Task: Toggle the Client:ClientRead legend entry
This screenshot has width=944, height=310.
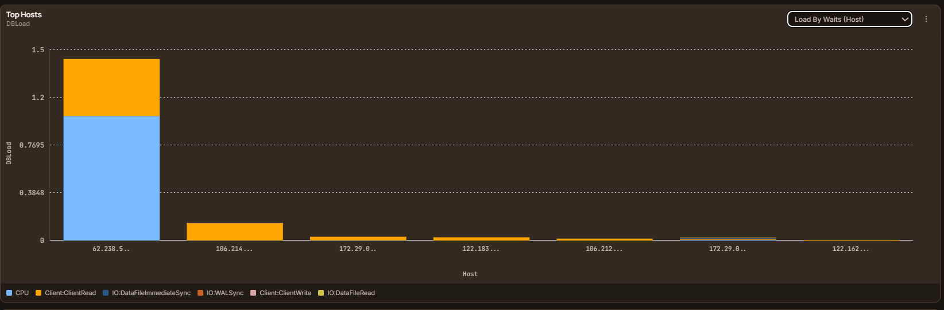Action: click(66, 293)
